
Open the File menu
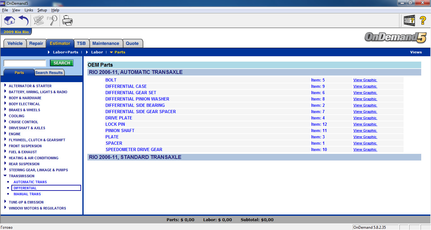5,10
